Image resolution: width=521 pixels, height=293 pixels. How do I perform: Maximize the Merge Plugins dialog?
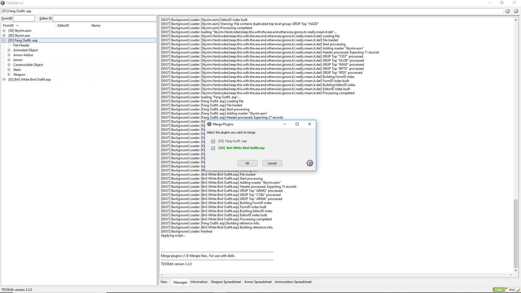point(297,124)
